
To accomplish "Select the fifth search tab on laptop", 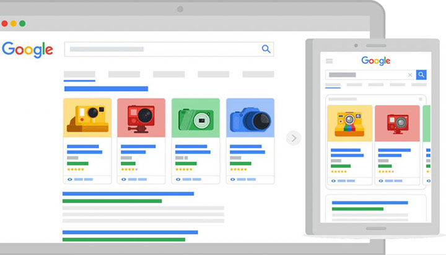I will pyautogui.click(x=258, y=74).
